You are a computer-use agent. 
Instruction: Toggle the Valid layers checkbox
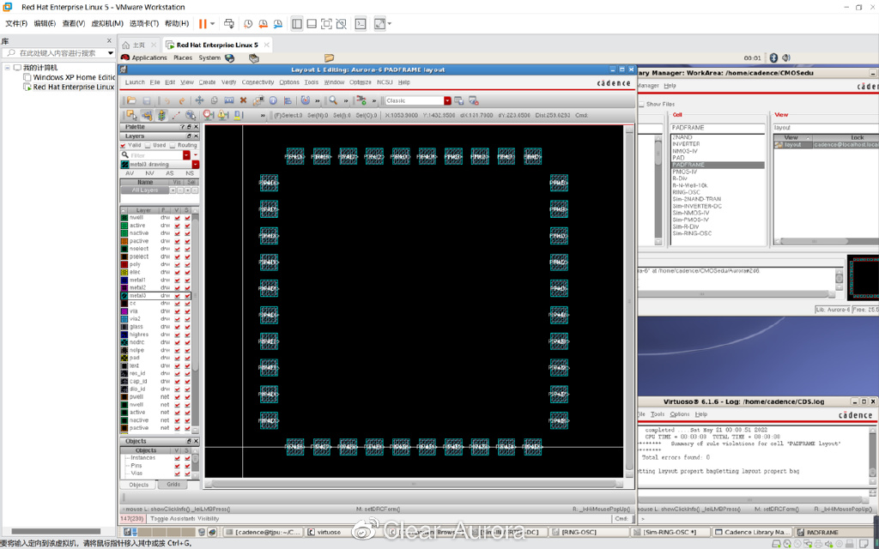[124, 145]
